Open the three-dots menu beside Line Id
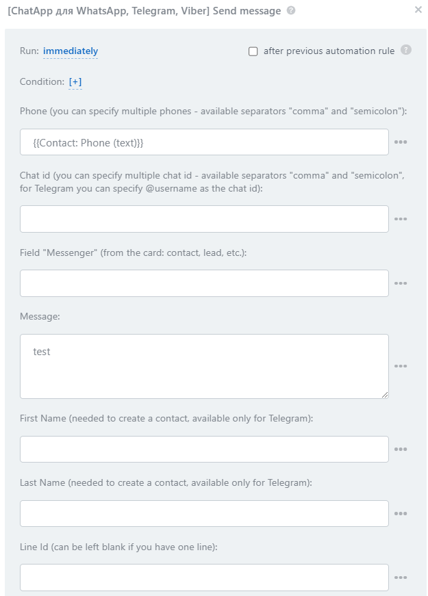The width and height of the screenshot is (428, 596). [x=401, y=578]
